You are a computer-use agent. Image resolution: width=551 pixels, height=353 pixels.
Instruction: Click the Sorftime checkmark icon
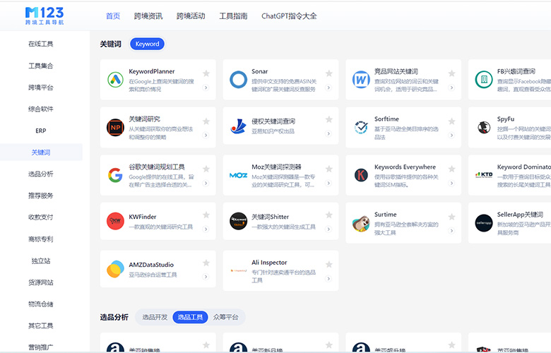(361, 128)
